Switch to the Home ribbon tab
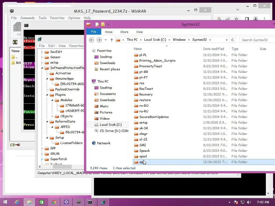 [109, 32]
